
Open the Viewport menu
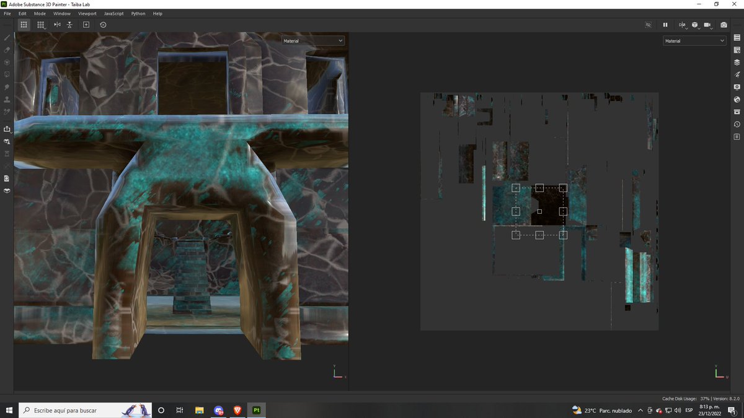coord(87,13)
